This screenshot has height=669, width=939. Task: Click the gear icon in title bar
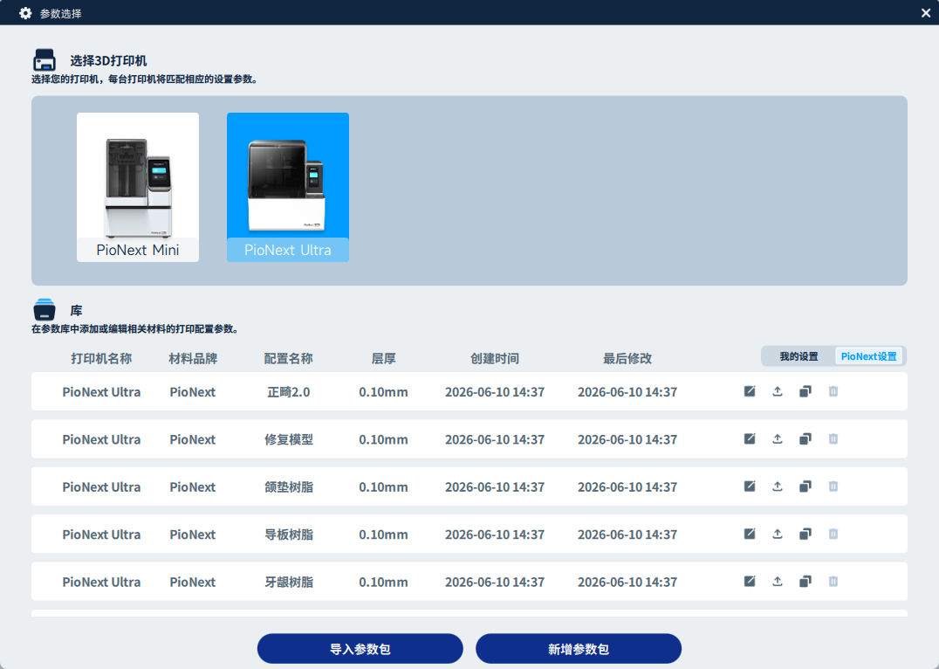25,12
